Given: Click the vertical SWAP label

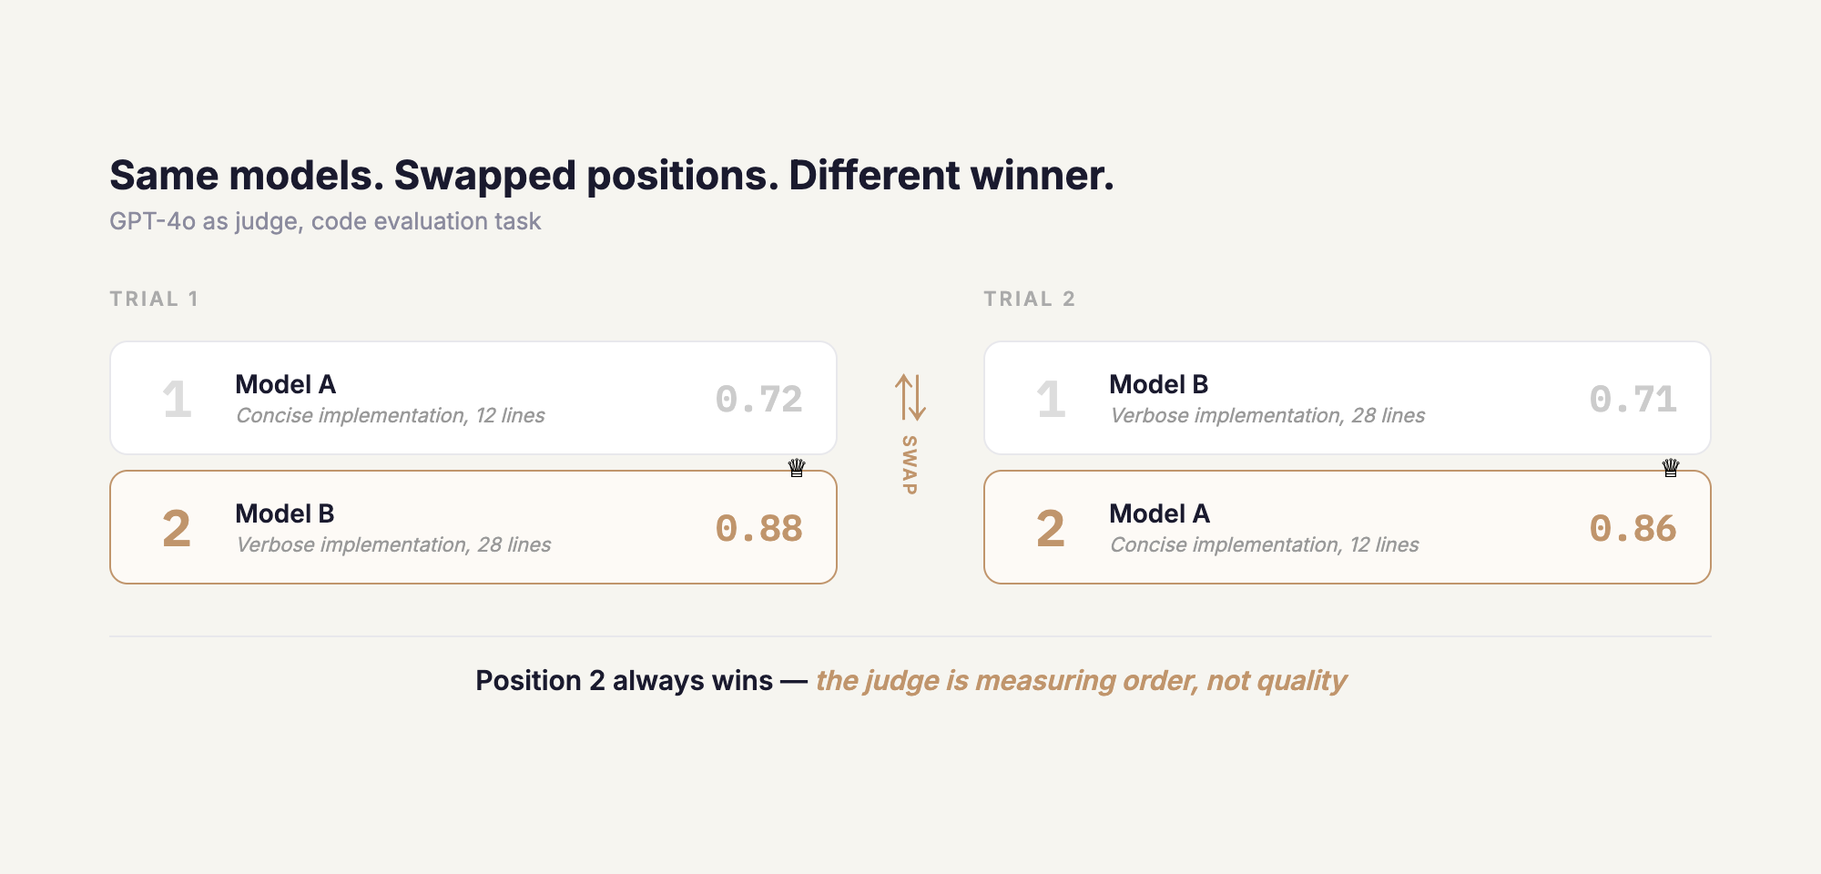Looking at the screenshot, I should pyautogui.click(x=910, y=465).
